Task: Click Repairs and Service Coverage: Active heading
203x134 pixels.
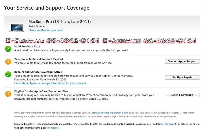Action: point(38,72)
